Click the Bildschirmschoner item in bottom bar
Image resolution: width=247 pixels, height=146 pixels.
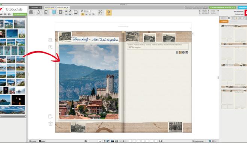pos(198,141)
